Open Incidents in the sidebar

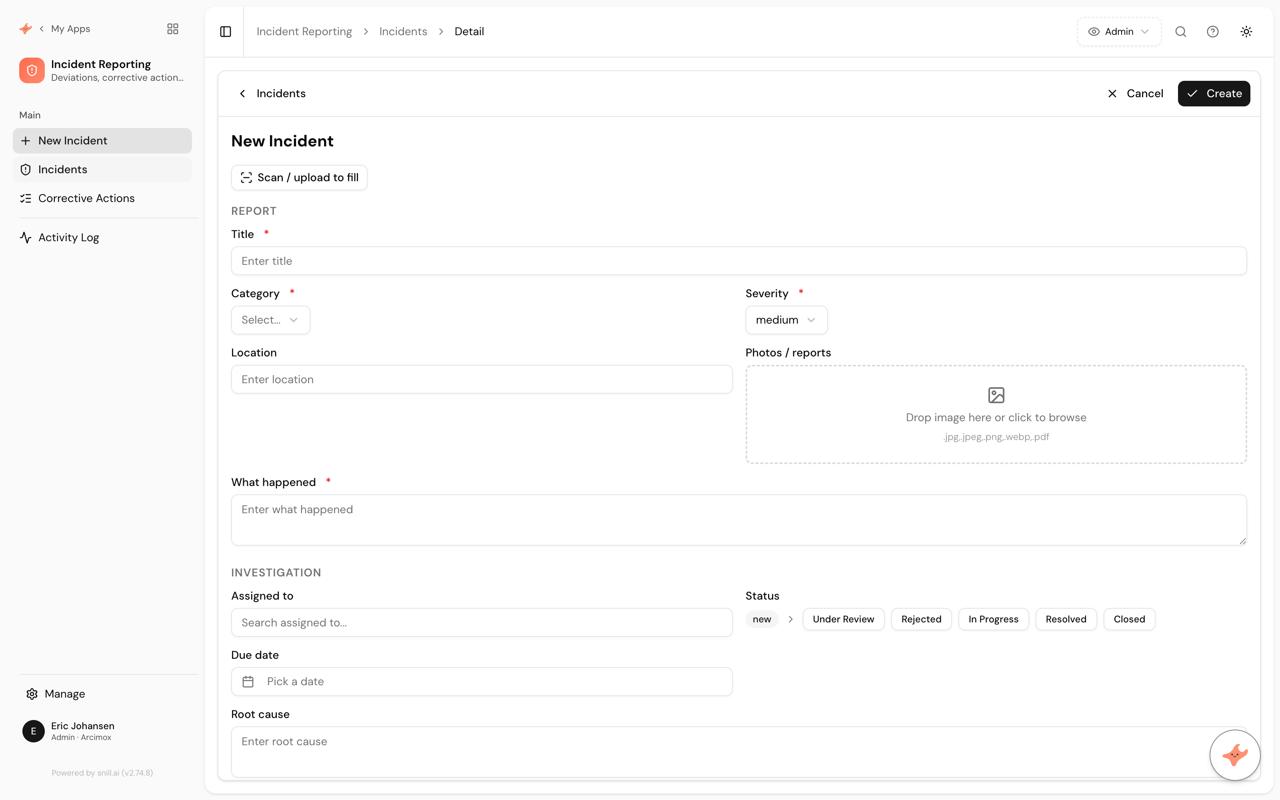pos(102,169)
